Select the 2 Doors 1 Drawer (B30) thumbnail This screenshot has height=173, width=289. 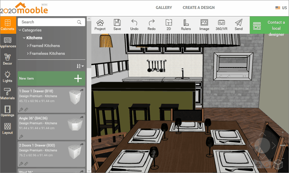coord(75,151)
